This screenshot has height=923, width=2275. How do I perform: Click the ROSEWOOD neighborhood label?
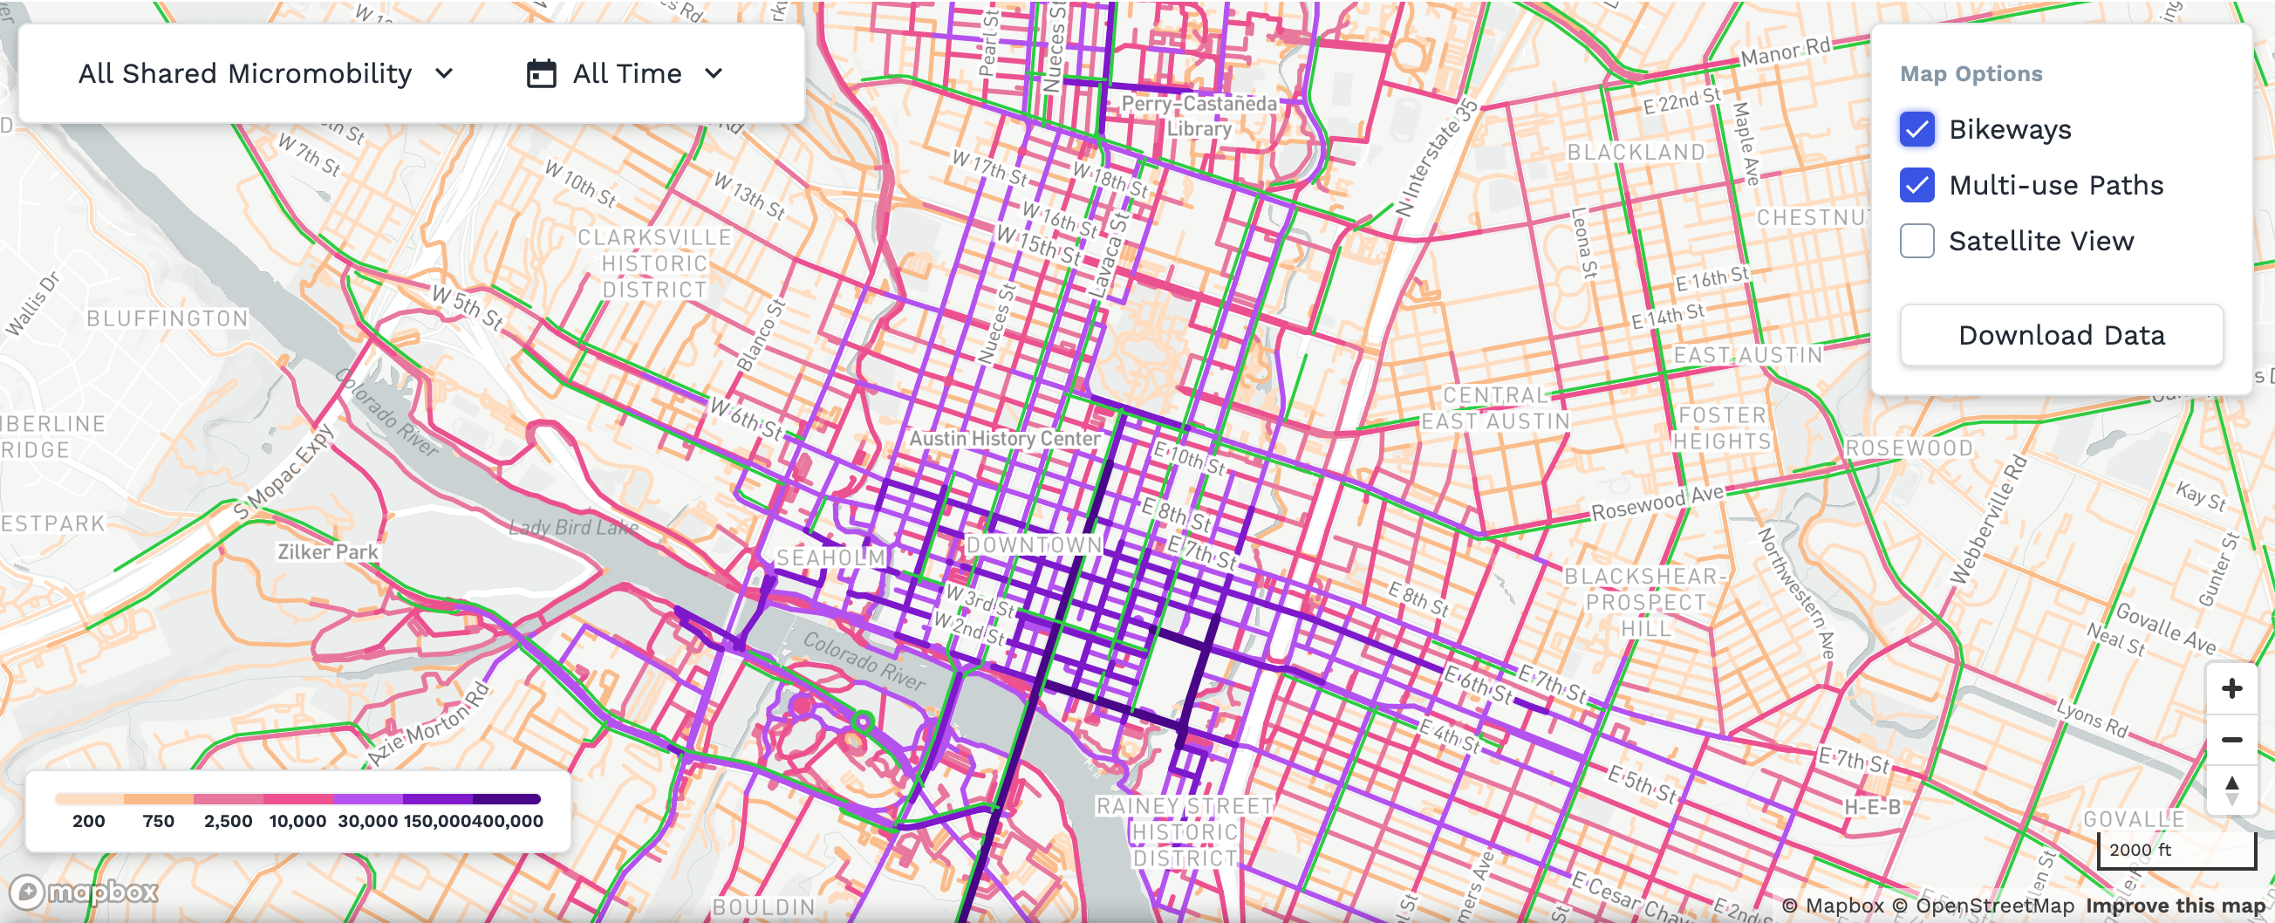[x=1909, y=448]
